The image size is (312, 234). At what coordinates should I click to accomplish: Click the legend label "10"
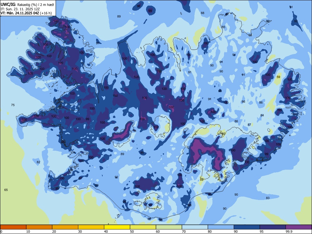(28, 232)
